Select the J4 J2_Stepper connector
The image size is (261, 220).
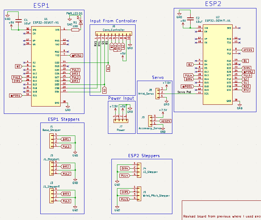139,170
